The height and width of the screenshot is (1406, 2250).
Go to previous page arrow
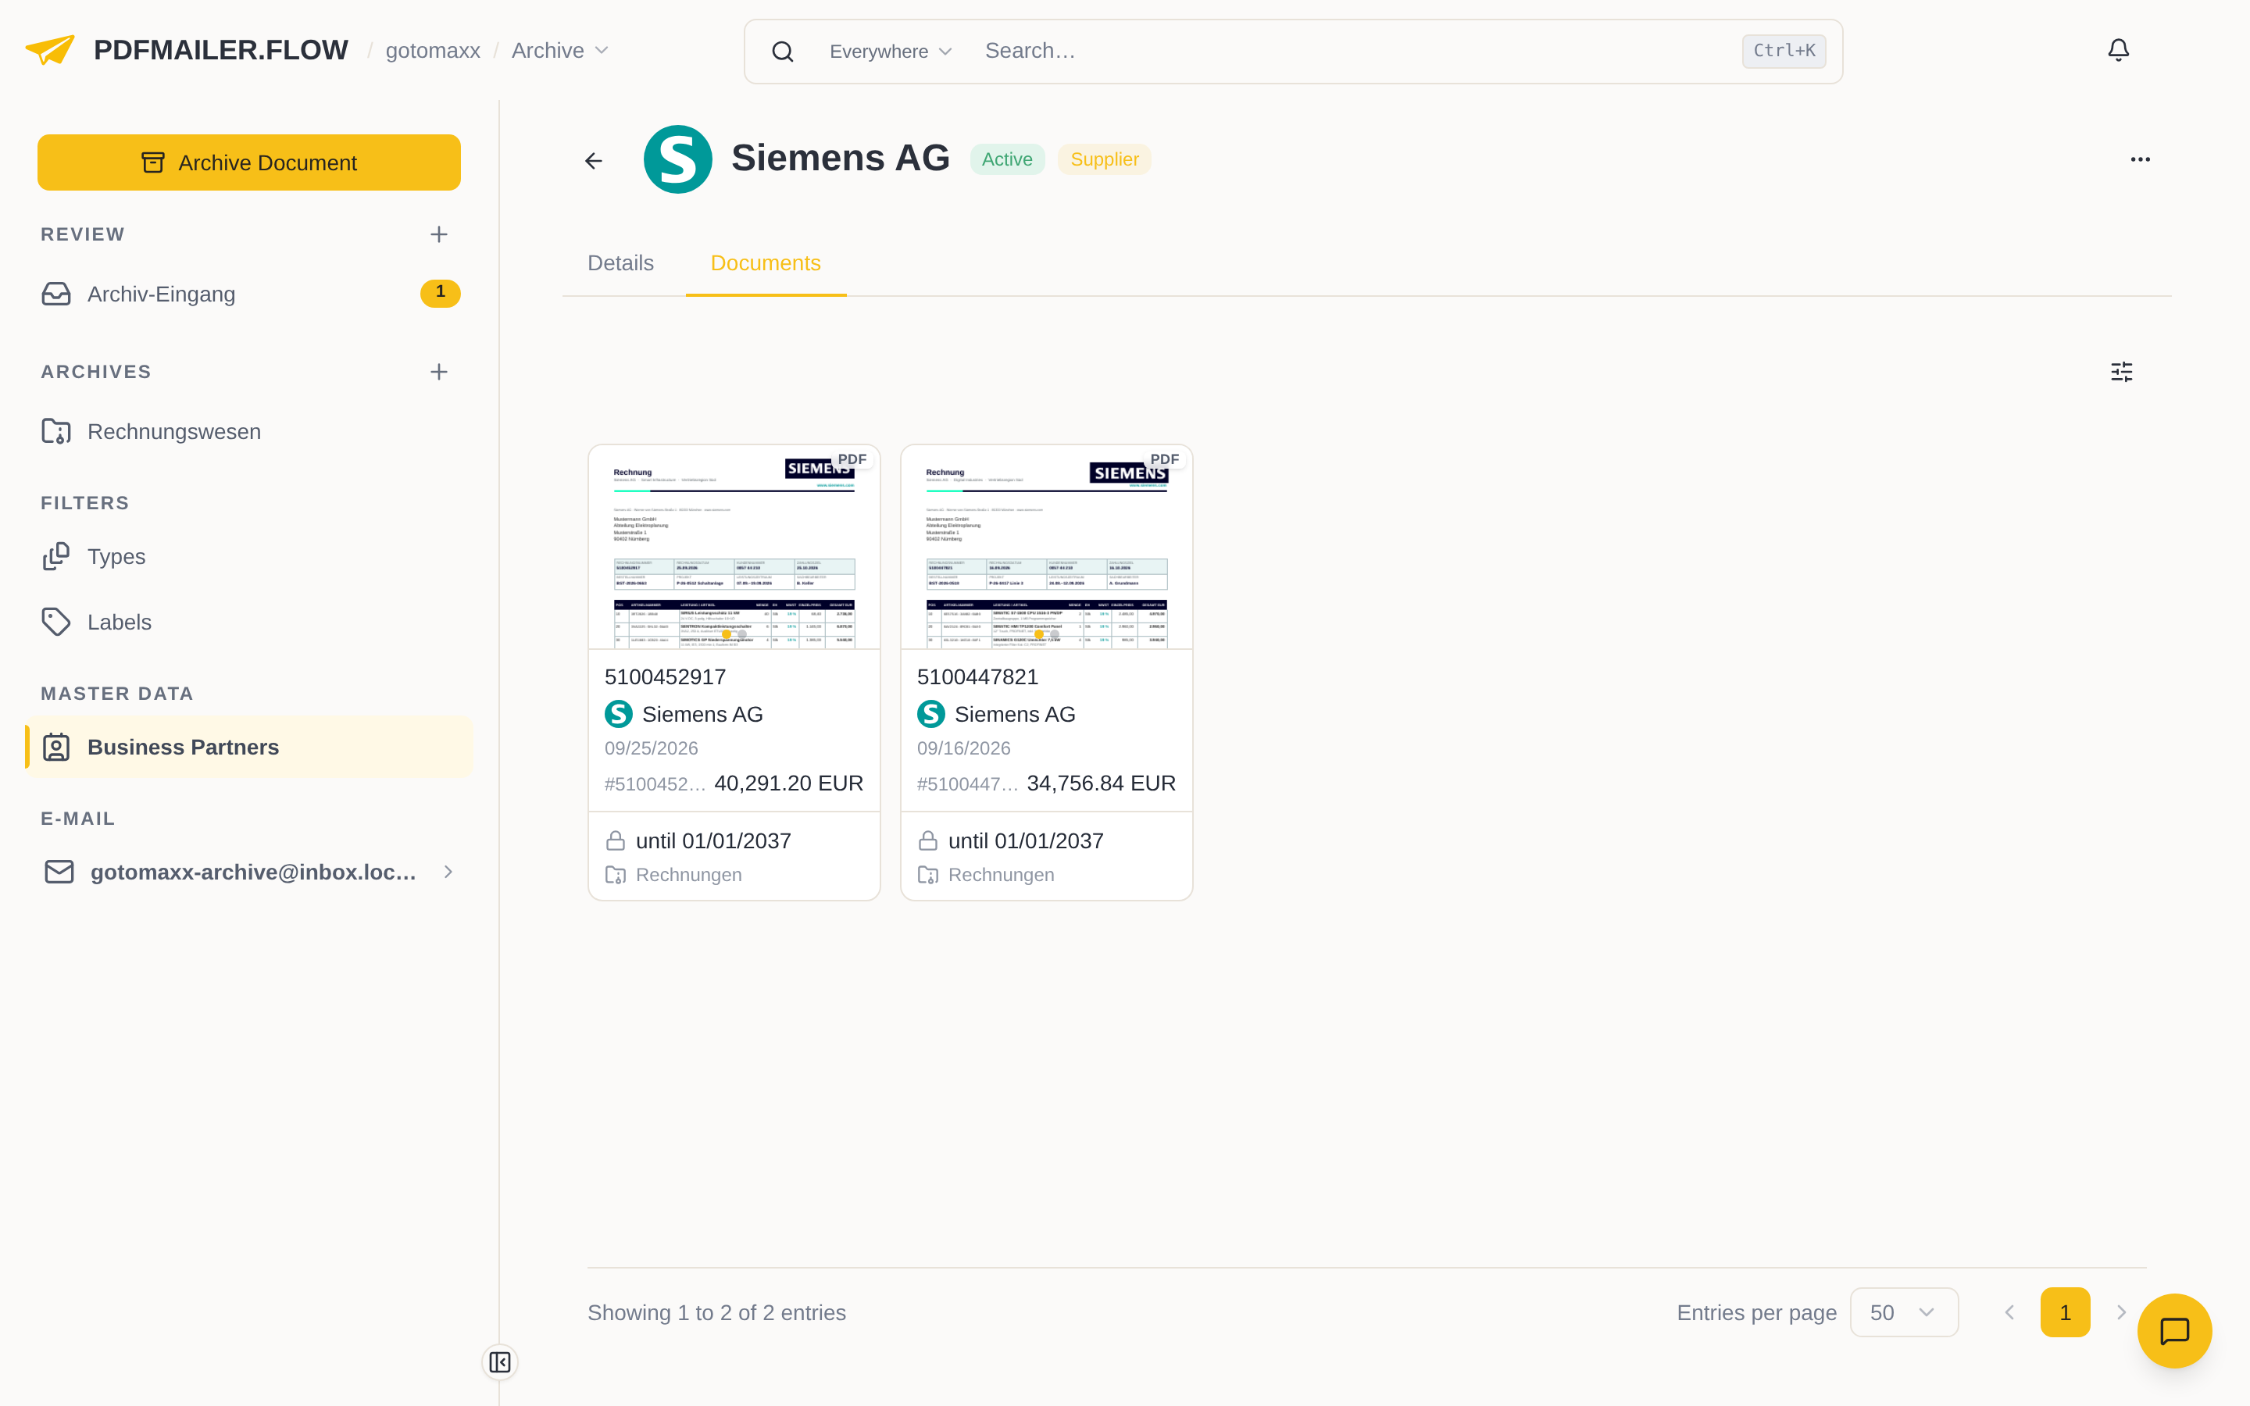click(x=2009, y=1312)
